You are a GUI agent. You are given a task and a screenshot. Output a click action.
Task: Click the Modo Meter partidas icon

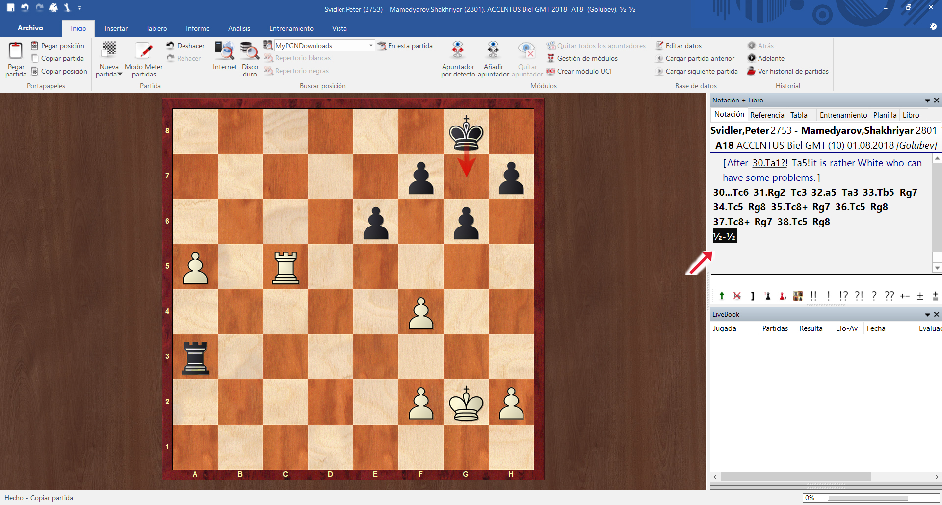pos(144,50)
